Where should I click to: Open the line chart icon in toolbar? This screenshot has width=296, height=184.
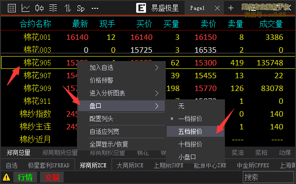point(26,8)
